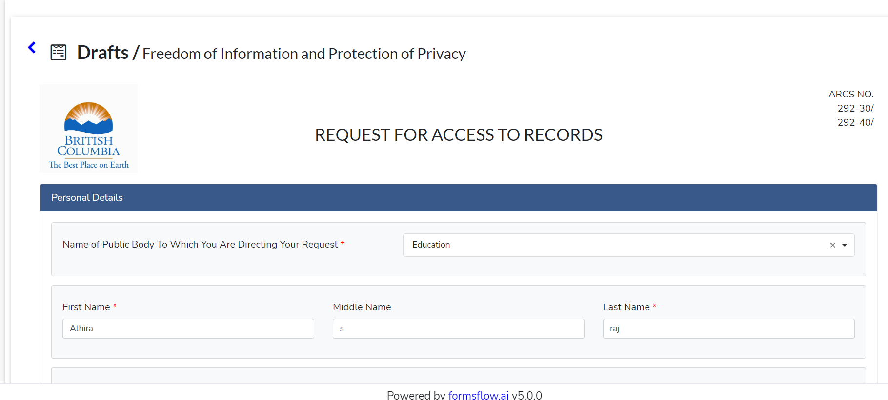Click the REQUEST FOR ACCESS TO RECORDS heading
The image size is (888, 400).
click(x=459, y=135)
